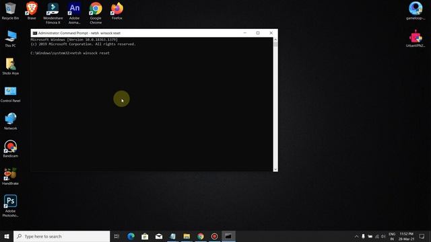Image resolution: width=431 pixels, height=242 pixels.
Task: Select the gameloop desktop icon
Action: [x=416, y=11]
